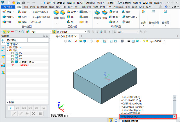This screenshot has width=180, height=122.
Task: Click the SetColor command button
Action: coord(35,22)
